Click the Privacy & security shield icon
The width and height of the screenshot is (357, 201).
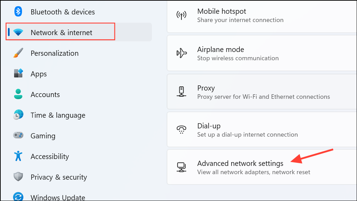pos(18,177)
